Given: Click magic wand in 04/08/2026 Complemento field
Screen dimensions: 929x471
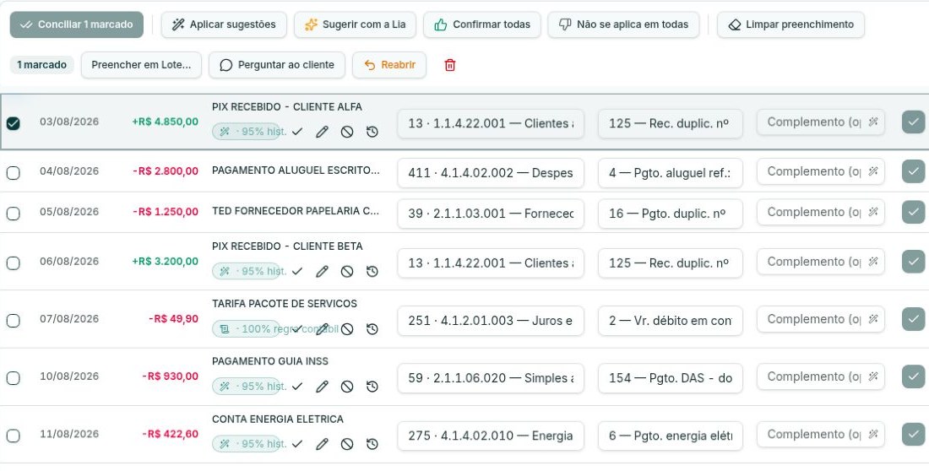Looking at the screenshot, I should click(x=872, y=171).
